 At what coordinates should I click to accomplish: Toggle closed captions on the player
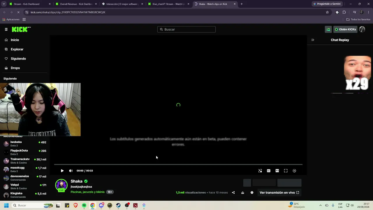pyautogui.click(x=269, y=171)
